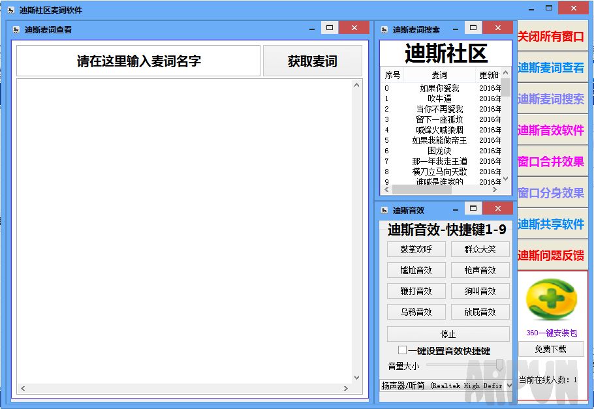Click the 迪斯音效 window title icon

(x=384, y=210)
